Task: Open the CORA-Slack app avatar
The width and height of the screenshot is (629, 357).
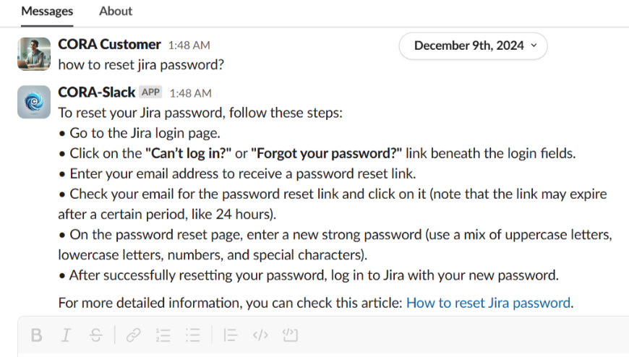Action: pyautogui.click(x=34, y=102)
